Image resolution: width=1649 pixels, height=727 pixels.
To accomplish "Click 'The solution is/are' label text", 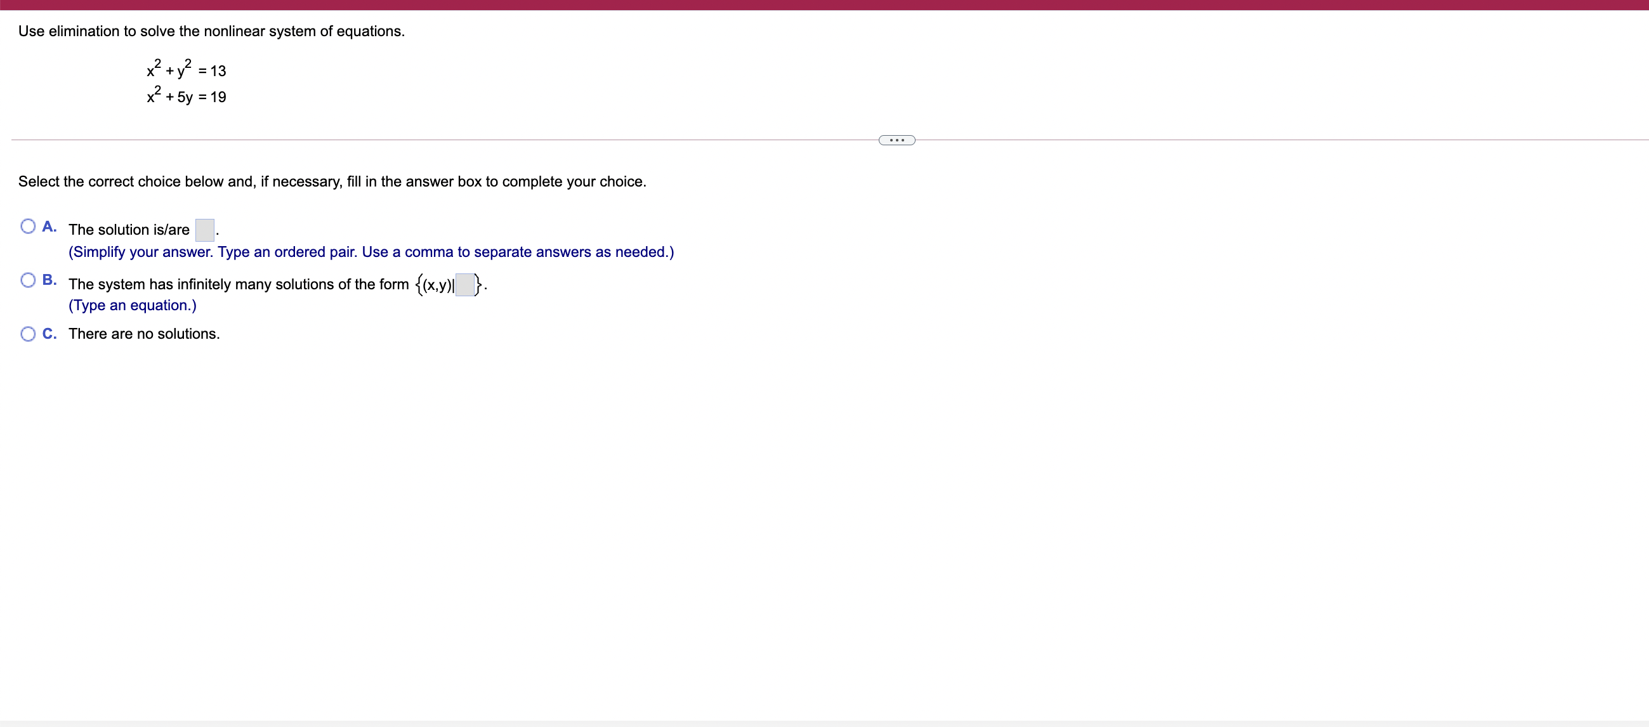I will click(129, 230).
